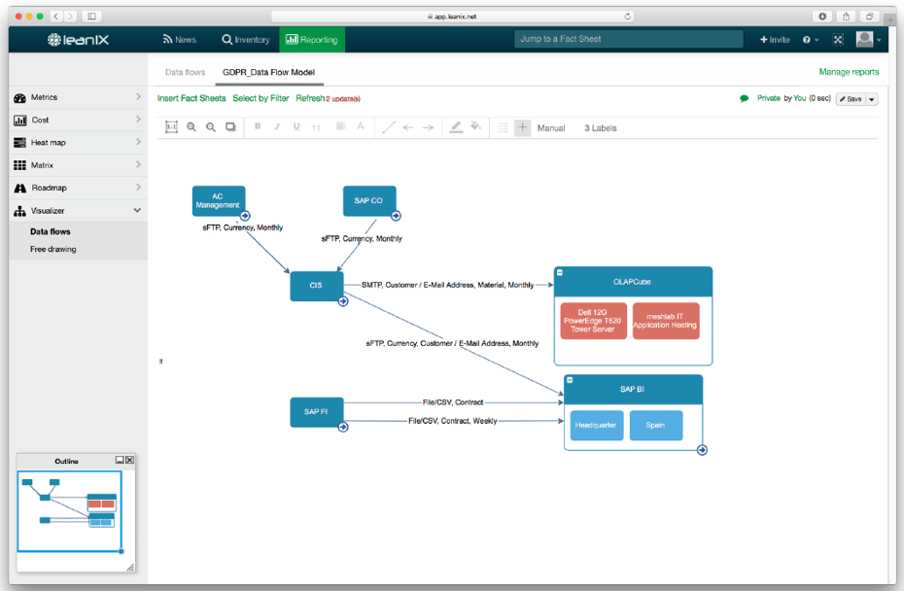
Task: Click the zoom in magnifier icon
Action: [x=191, y=127]
